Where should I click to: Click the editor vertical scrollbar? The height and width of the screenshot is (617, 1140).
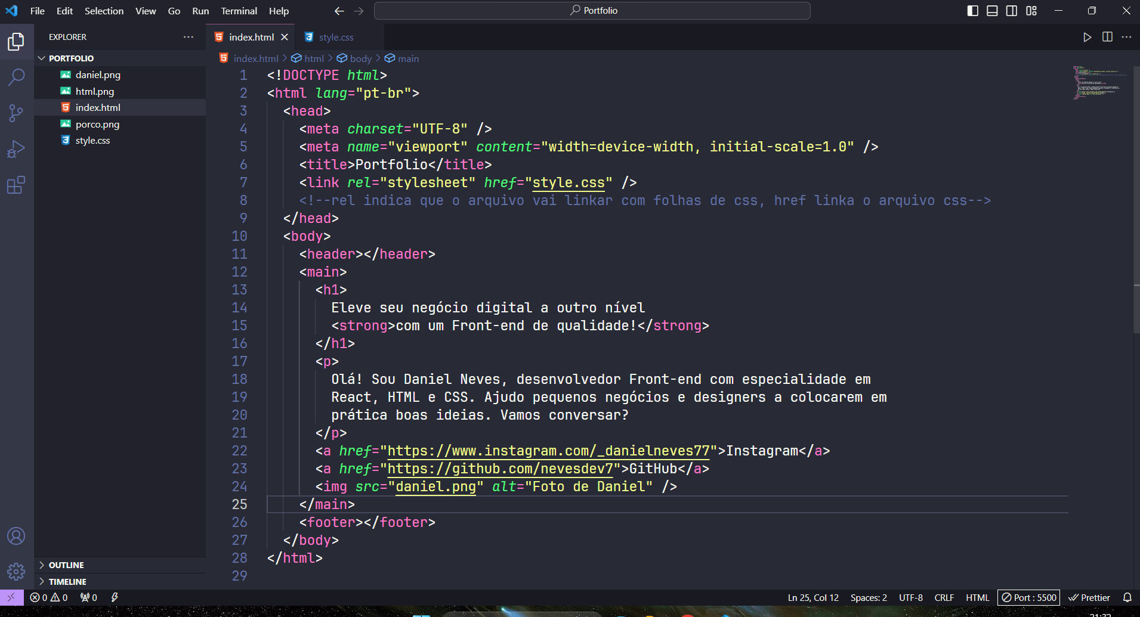click(x=1136, y=200)
